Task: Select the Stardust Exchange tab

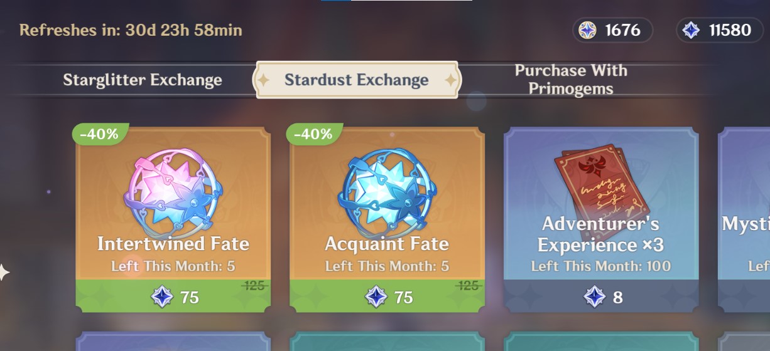Action: pos(357,80)
